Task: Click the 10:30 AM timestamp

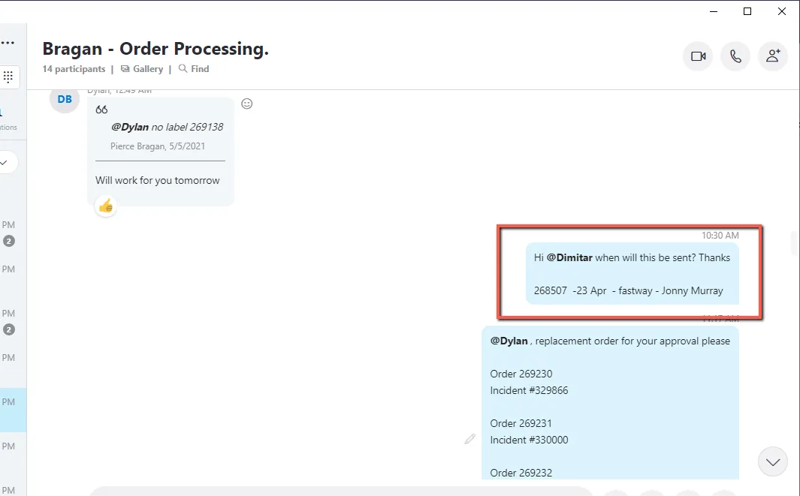Action: tap(720, 236)
